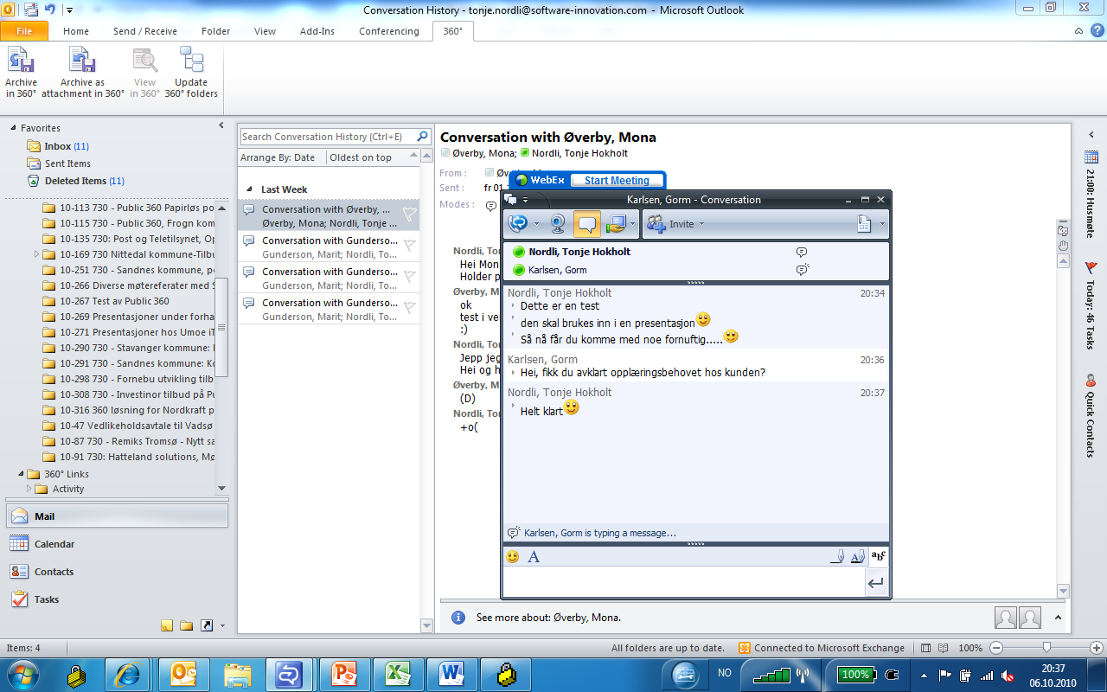Open font settings A icon
This screenshot has width=1107, height=692.
534,557
